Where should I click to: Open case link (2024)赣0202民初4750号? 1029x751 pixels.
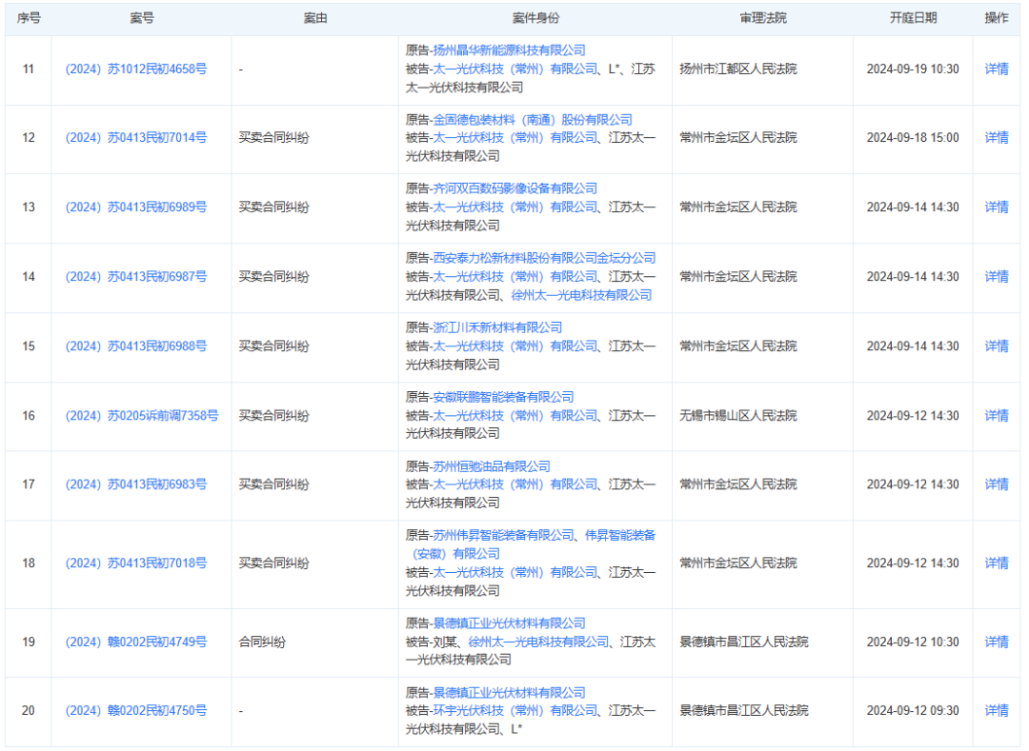pos(135,711)
